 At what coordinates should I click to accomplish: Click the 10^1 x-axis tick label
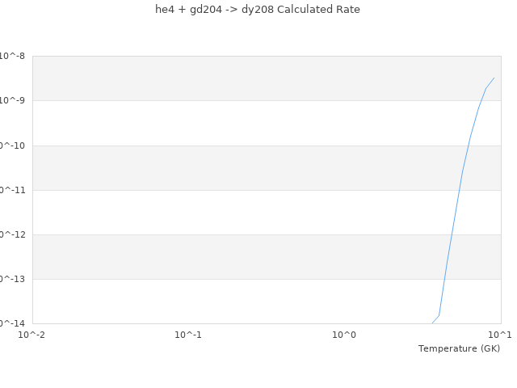tap(499, 335)
